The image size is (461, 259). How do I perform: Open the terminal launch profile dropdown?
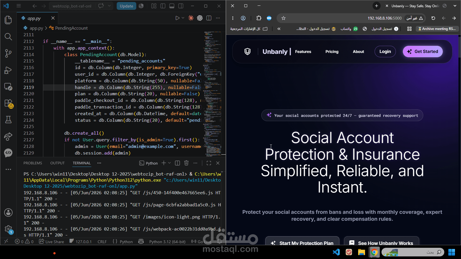tap(169, 163)
